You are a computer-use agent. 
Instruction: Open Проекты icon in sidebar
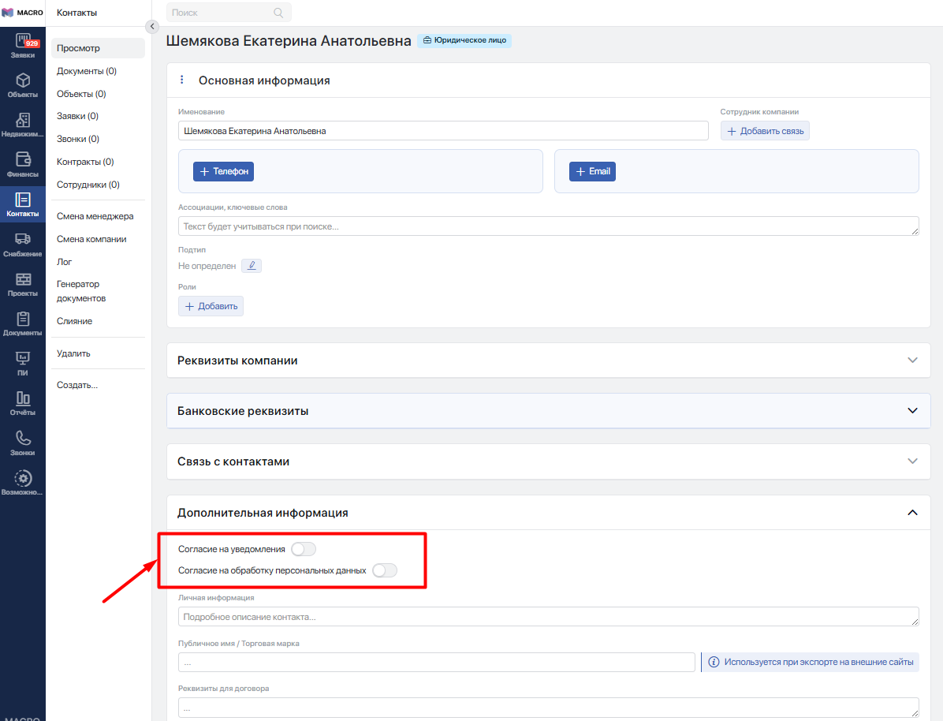(x=23, y=284)
